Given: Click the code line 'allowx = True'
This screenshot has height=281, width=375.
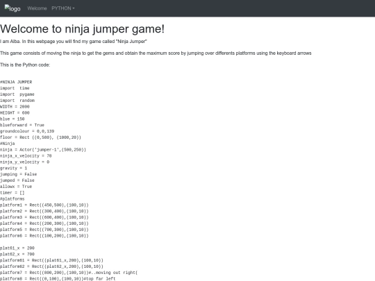Looking at the screenshot, I should (x=16, y=187).
